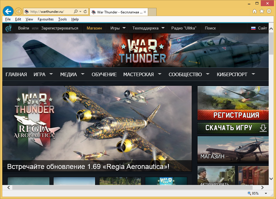Viewport: 276px width, 199px height.
Task: Open browser Tools gear icon
Action: point(269,11)
